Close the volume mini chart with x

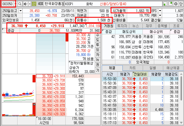pyautogui.click(x=34, y=104)
